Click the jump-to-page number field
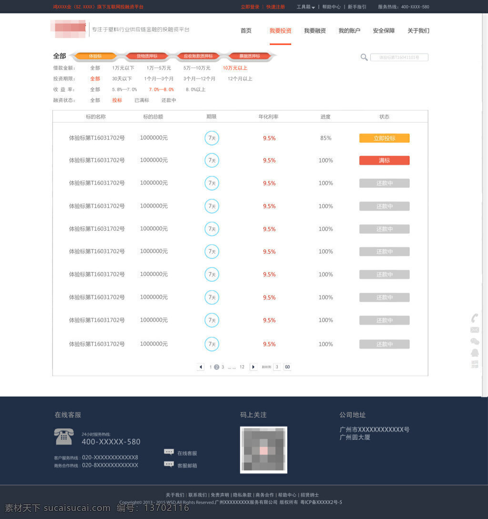488x519 pixels. coord(277,367)
